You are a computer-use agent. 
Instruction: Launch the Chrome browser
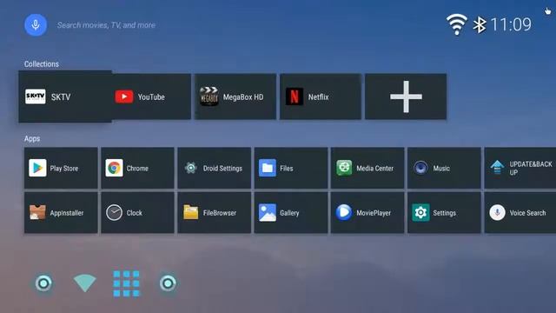tap(137, 168)
